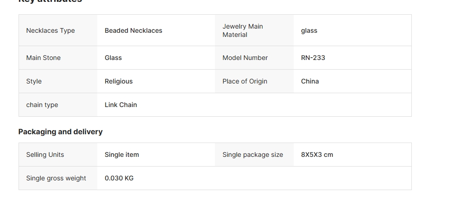This screenshot has width=454, height=197.
Task: Click the Style attribute label
Action: (34, 81)
